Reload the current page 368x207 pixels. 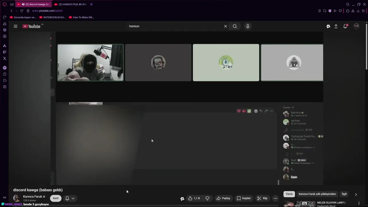pos(22,11)
